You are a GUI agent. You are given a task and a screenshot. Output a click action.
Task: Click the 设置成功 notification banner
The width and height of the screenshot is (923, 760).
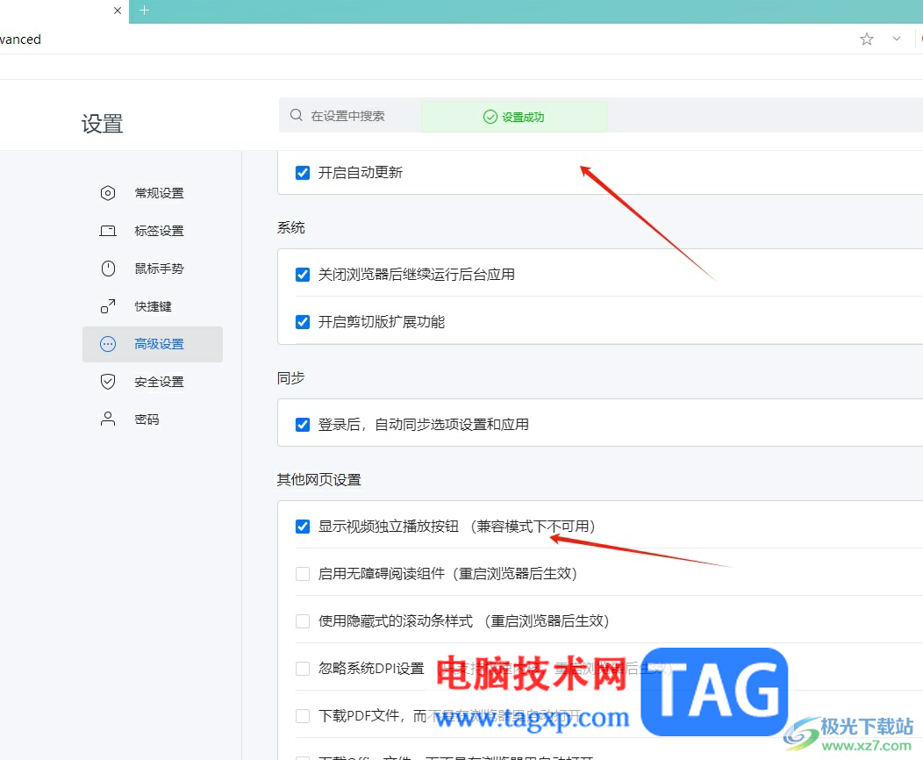click(514, 115)
